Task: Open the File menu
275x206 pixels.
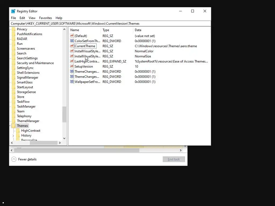Action: [x=13, y=18]
